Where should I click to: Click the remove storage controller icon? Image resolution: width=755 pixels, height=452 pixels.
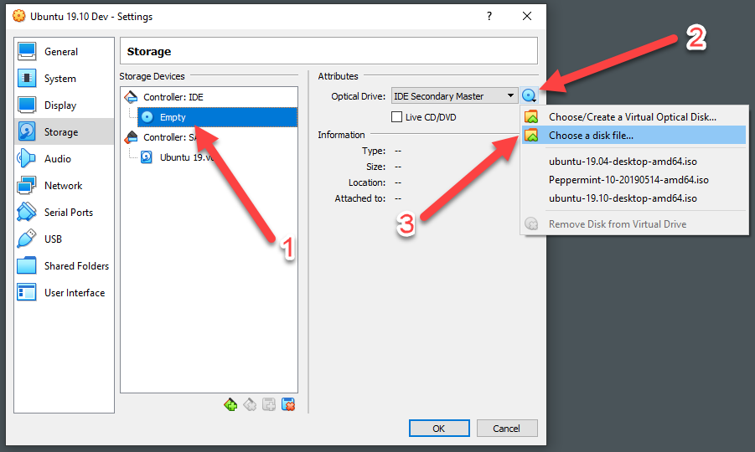pyautogui.click(x=250, y=405)
